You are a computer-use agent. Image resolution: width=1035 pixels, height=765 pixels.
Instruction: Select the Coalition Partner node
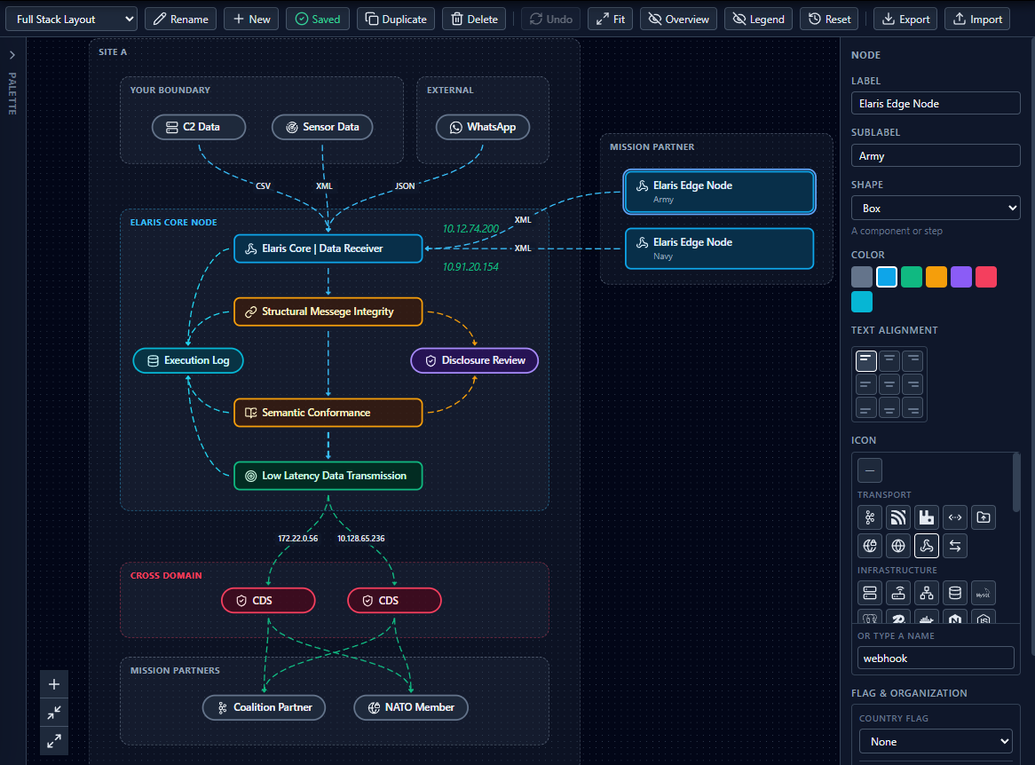[x=264, y=707]
